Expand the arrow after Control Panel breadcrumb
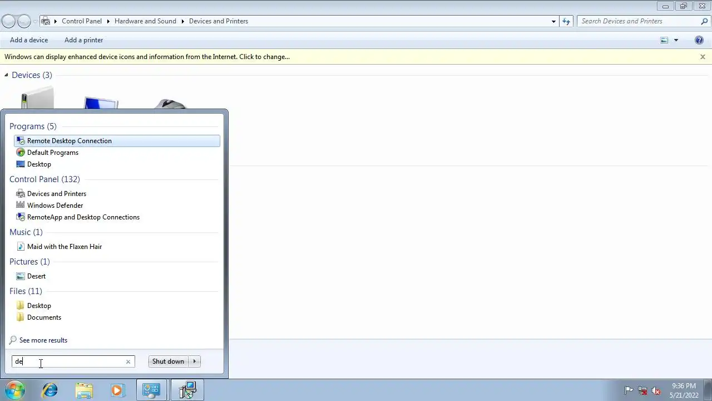This screenshot has height=401, width=712. coord(108,21)
